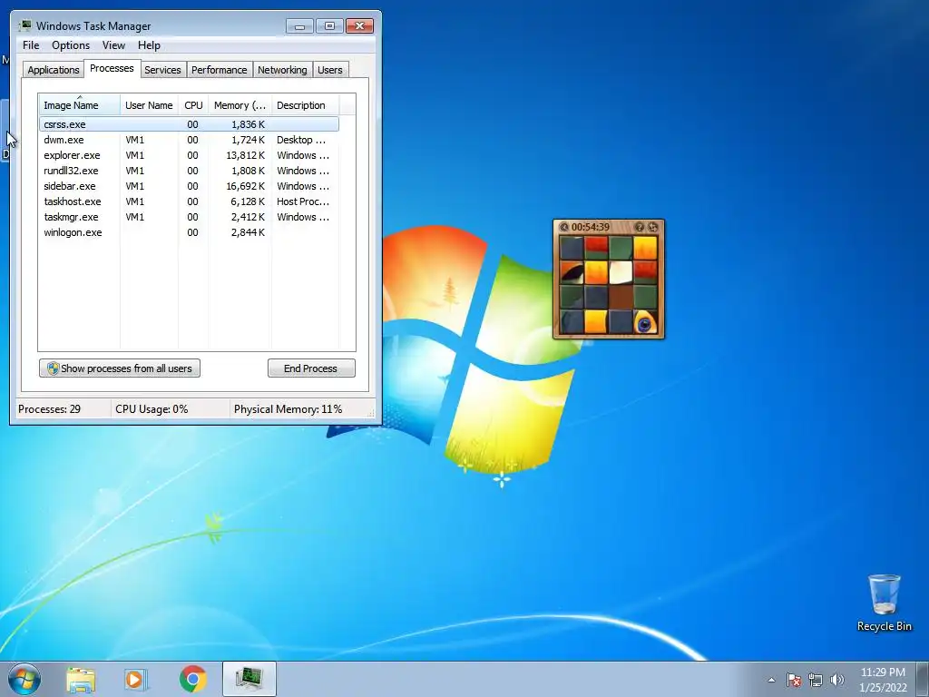Open the Start menu

click(x=24, y=679)
